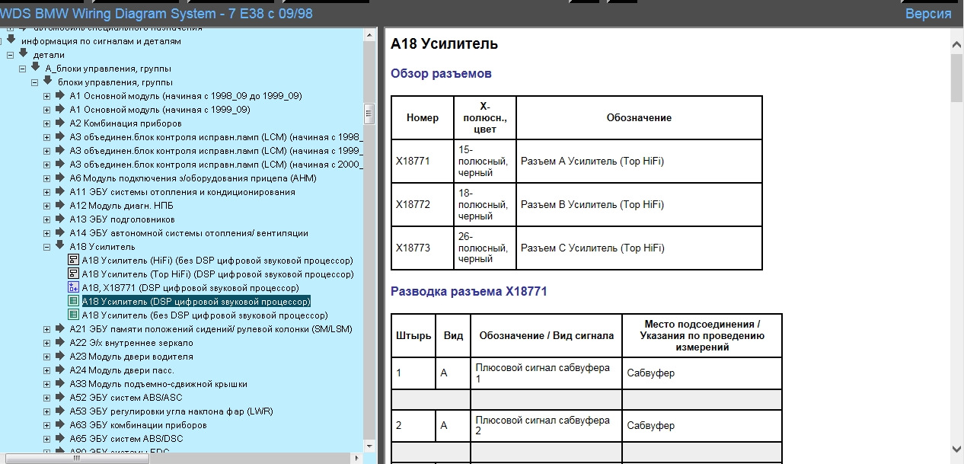This screenshot has height=464, width=964.
Task: Click arrow icon beside A65 ЭБУ систем ABS/DSC
Action: click(x=59, y=438)
